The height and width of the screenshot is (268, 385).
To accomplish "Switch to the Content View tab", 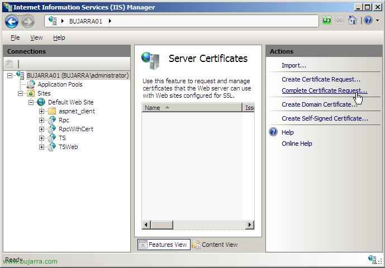I will tap(215, 245).
